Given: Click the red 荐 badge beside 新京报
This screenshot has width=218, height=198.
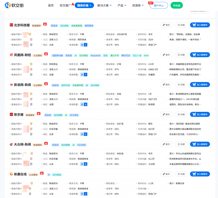Looking at the screenshot, I should point(38,114).
